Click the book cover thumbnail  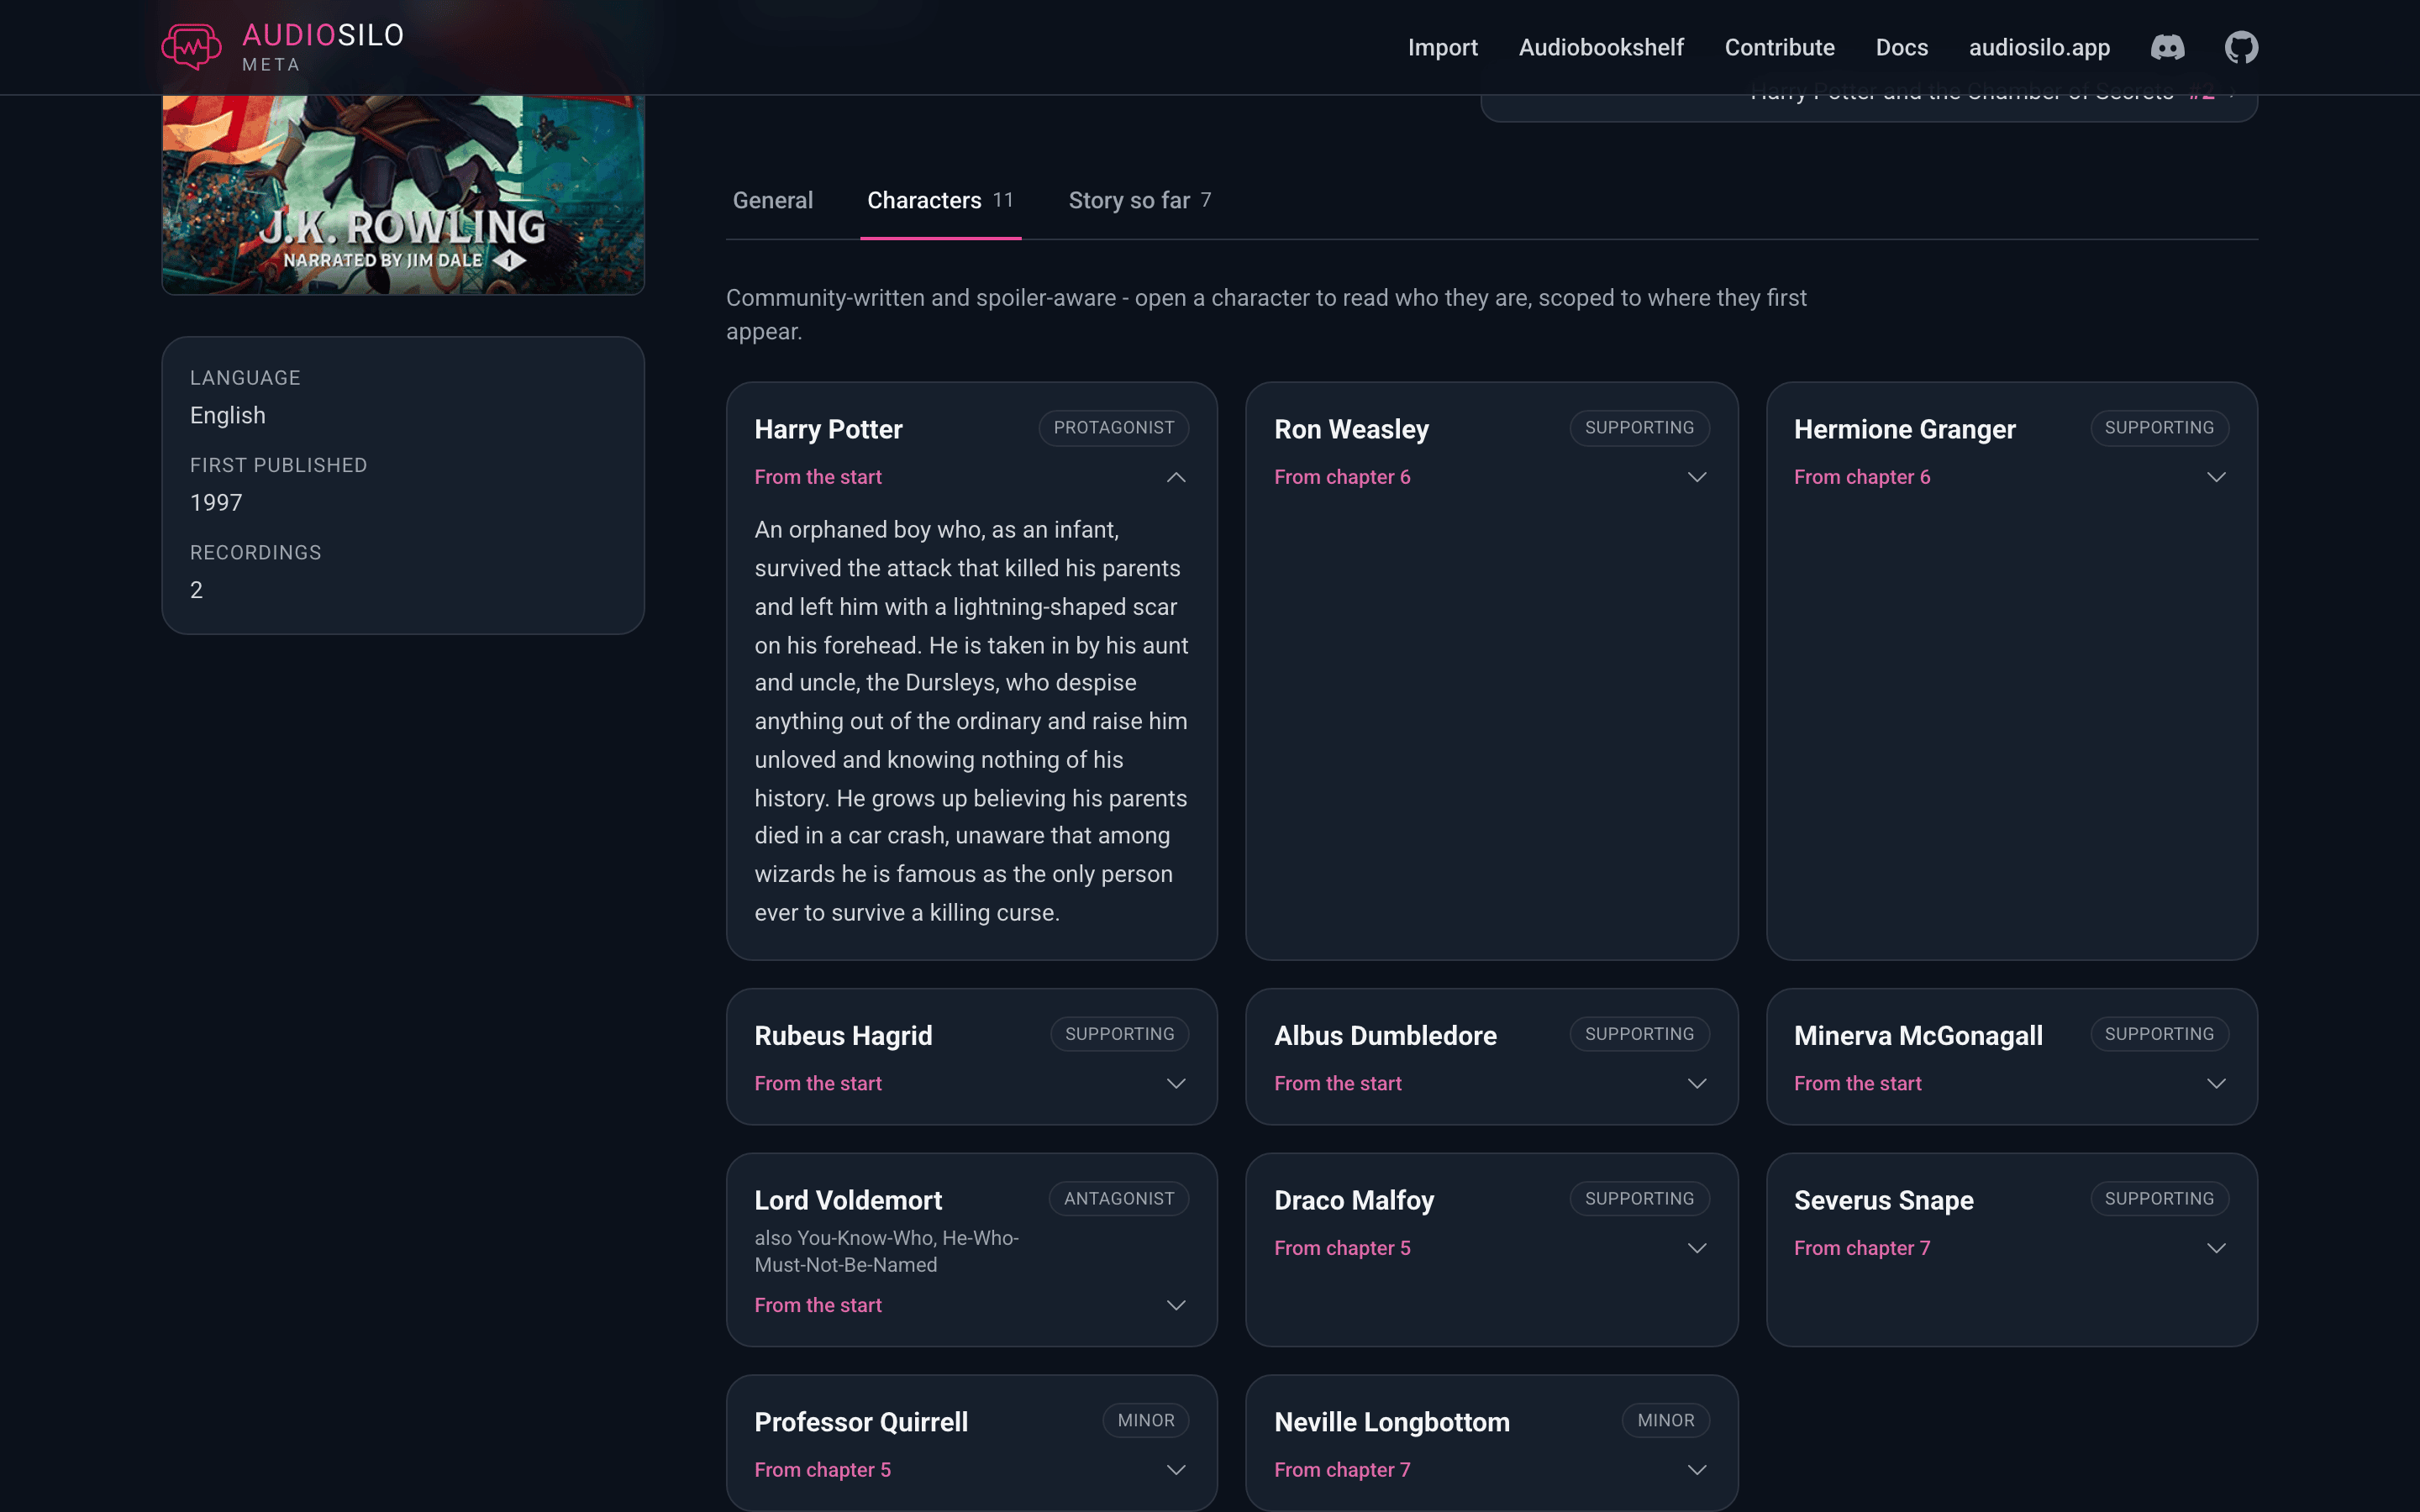tap(403, 195)
